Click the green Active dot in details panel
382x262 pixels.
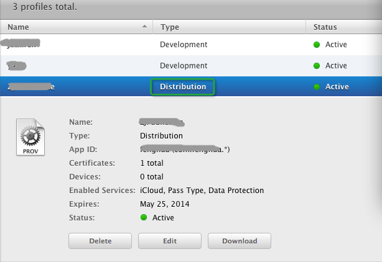[x=144, y=217]
